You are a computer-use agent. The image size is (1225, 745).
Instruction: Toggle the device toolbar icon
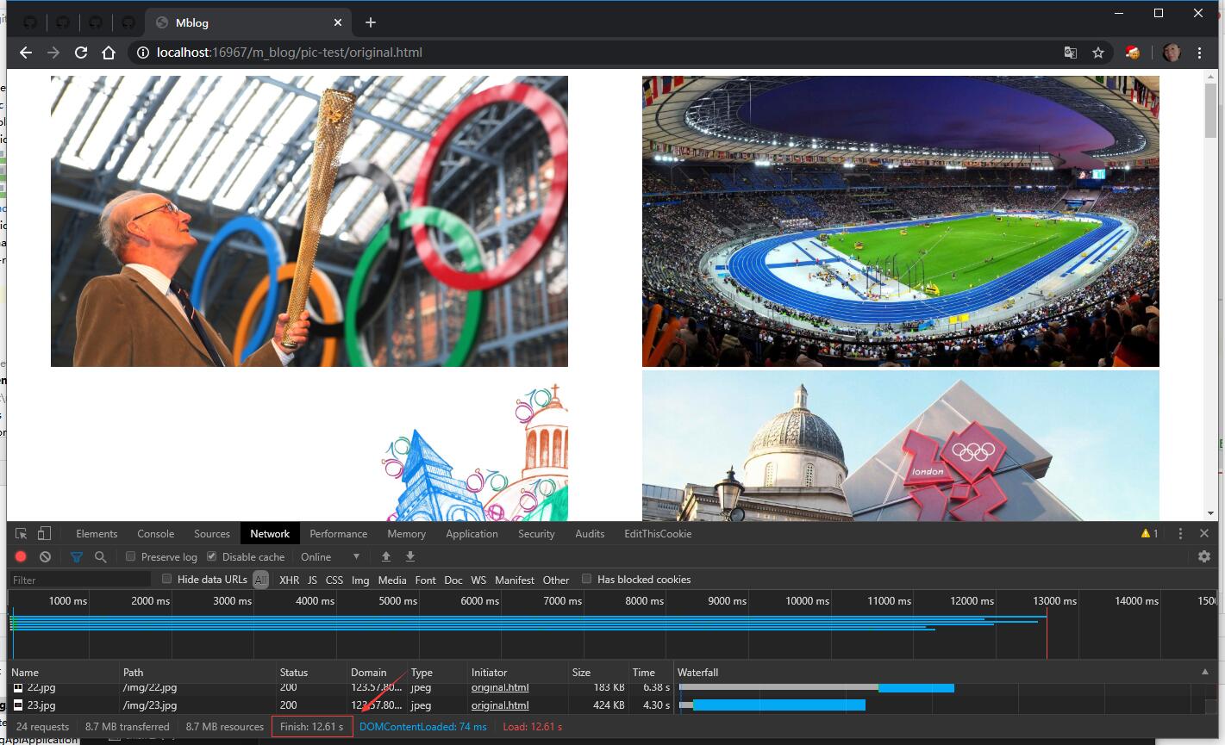pos(44,534)
